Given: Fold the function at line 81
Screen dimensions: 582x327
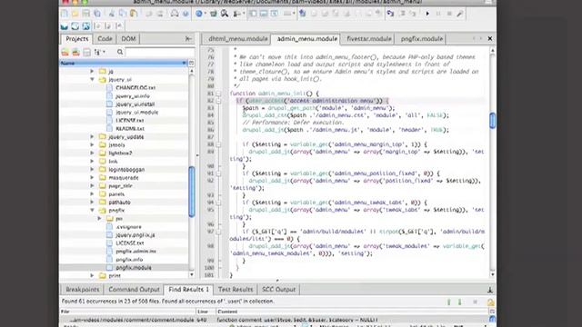Looking at the screenshot, I should pos(218,94).
